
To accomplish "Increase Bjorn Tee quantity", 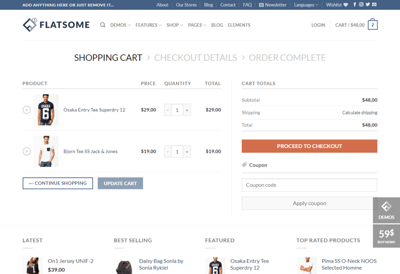I will point(187,152).
